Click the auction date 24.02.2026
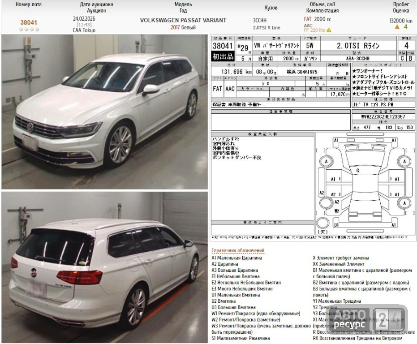Screen dimensions: 417x344 [84, 19]
